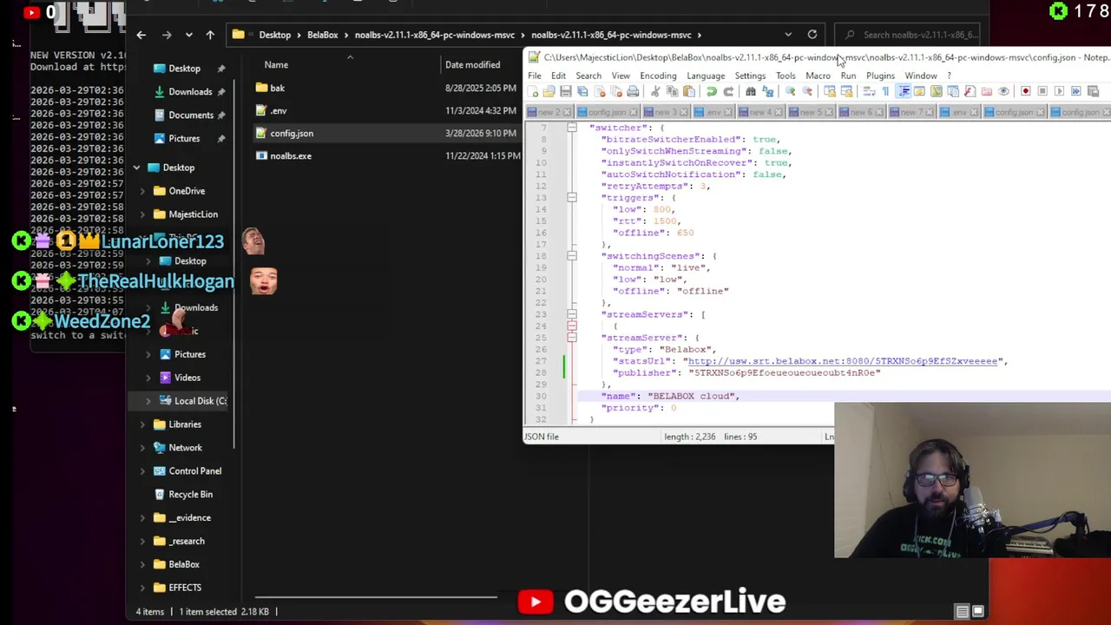The height and width of the screenshot is (625, 1111).
Task: Click the statsUrl hyperlink in the editor
Action: pos(842,361)
